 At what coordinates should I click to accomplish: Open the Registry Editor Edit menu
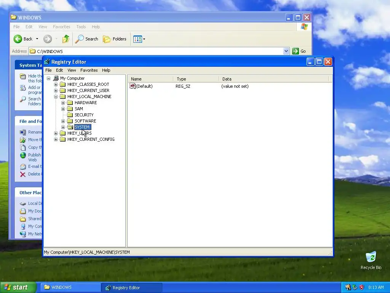(59, 70)
